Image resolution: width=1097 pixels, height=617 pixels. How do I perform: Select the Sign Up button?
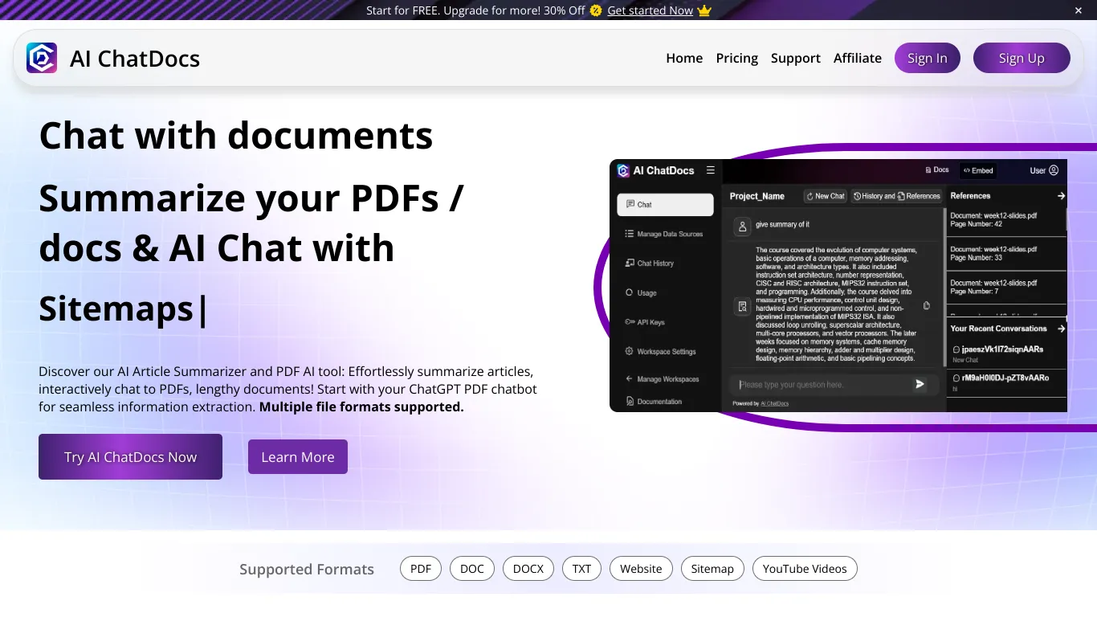click(x=1022, y=58)
